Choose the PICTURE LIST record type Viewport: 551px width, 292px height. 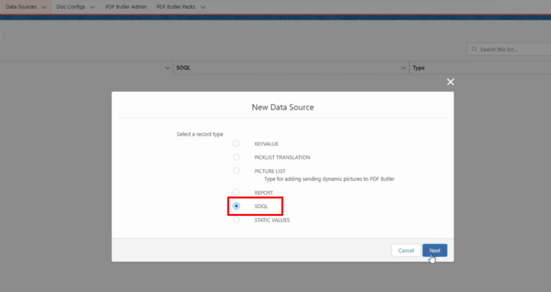point(236,171)
